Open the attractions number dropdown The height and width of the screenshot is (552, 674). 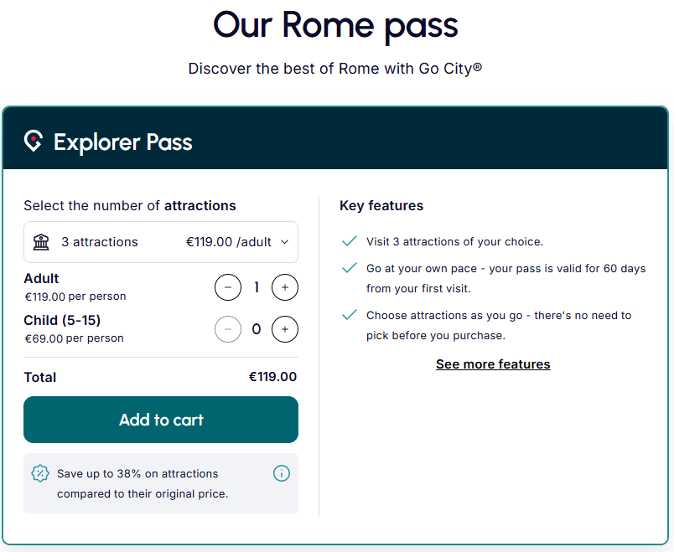[161, 242]
